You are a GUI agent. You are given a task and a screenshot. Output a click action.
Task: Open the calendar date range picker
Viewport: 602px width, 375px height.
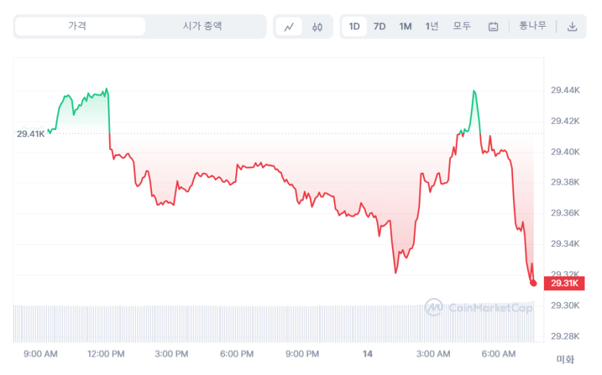[x=493, y=27]
